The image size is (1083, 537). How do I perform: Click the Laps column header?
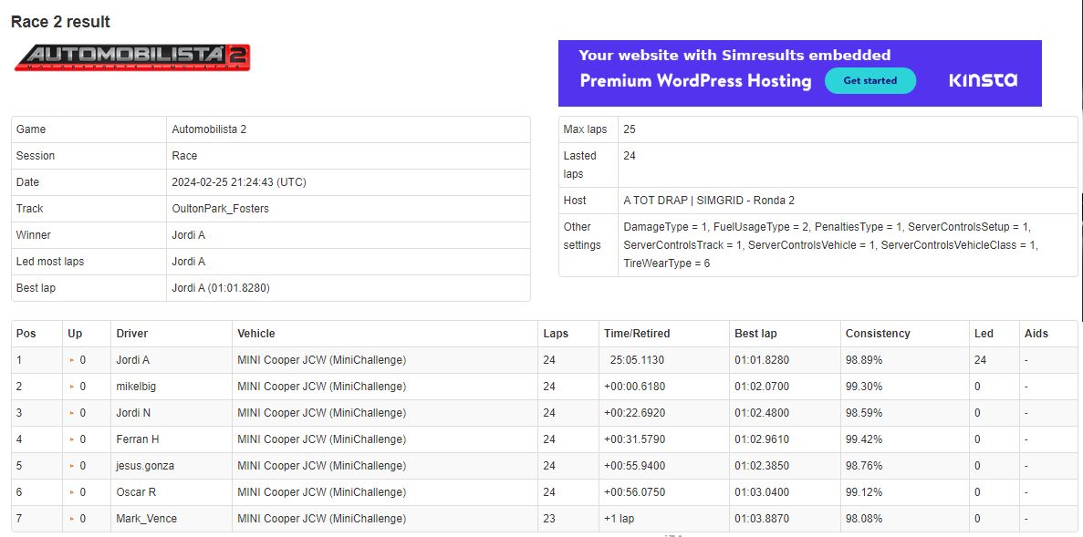[x=556, y=334]
